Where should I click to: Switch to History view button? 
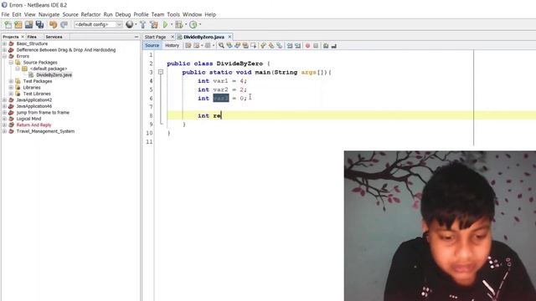172,45
